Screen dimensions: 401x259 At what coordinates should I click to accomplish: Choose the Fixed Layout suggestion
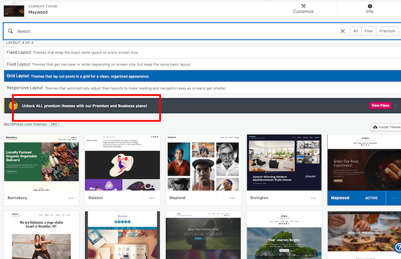click(202, 52)
